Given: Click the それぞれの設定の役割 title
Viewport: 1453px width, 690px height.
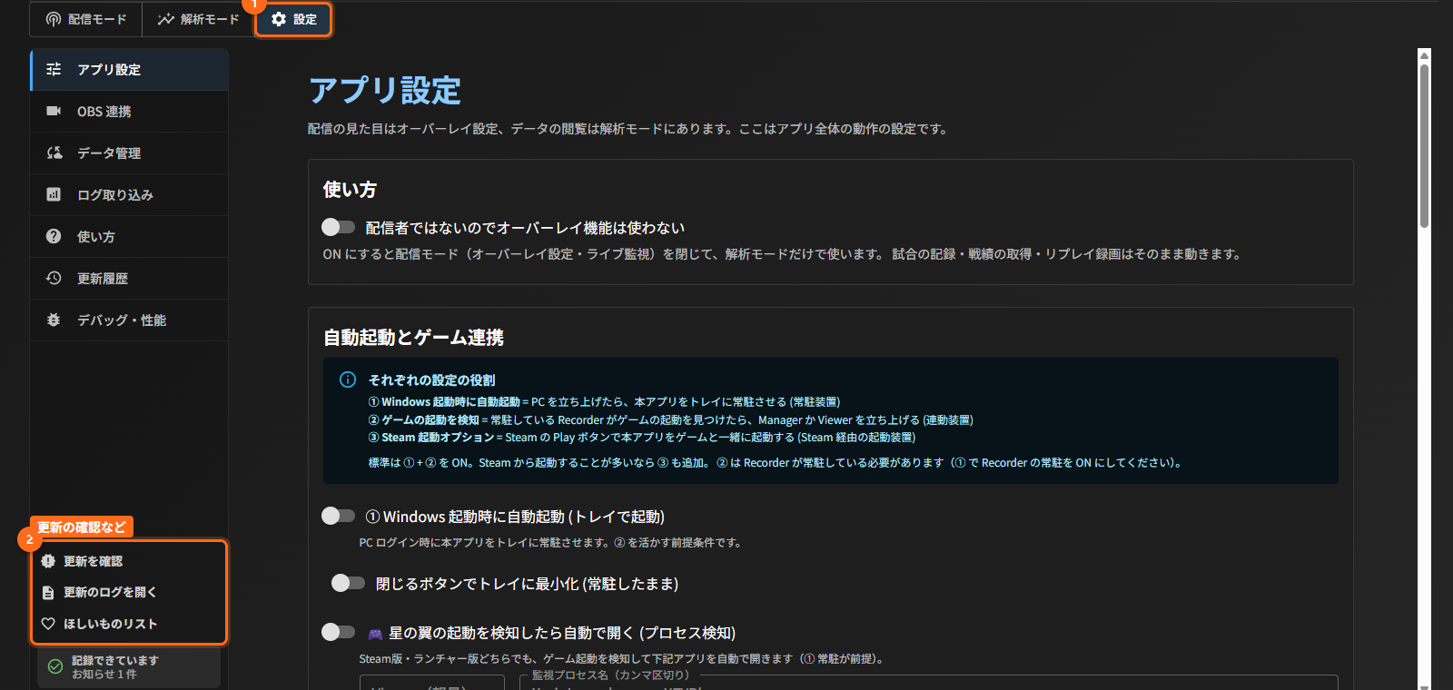Looking at the screenshot, I should click(x=431, y=380).
